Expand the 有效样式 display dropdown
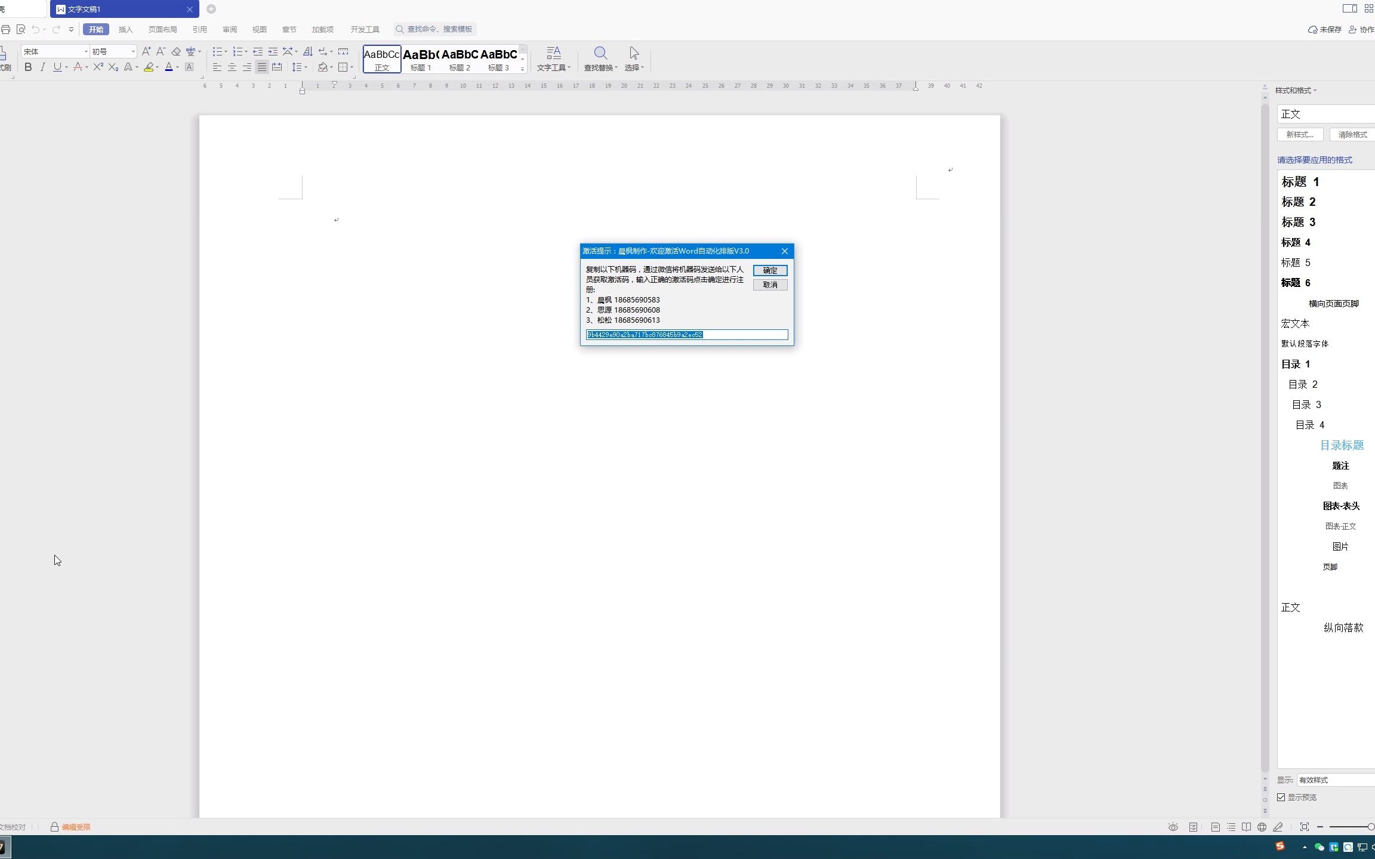Viewport: 1375px width, 859px height. pos(1336,780)
